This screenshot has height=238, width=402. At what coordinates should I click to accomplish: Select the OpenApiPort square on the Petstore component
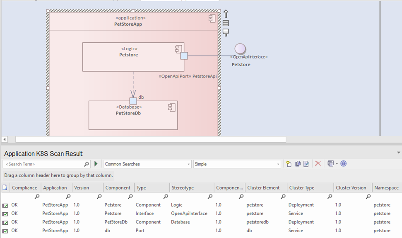(x=184, y=56)
